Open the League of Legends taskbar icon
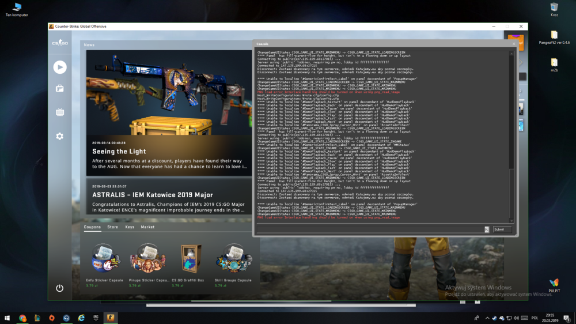Image resolution: width=576 pixels, height=324 pixels. (37, 318)
